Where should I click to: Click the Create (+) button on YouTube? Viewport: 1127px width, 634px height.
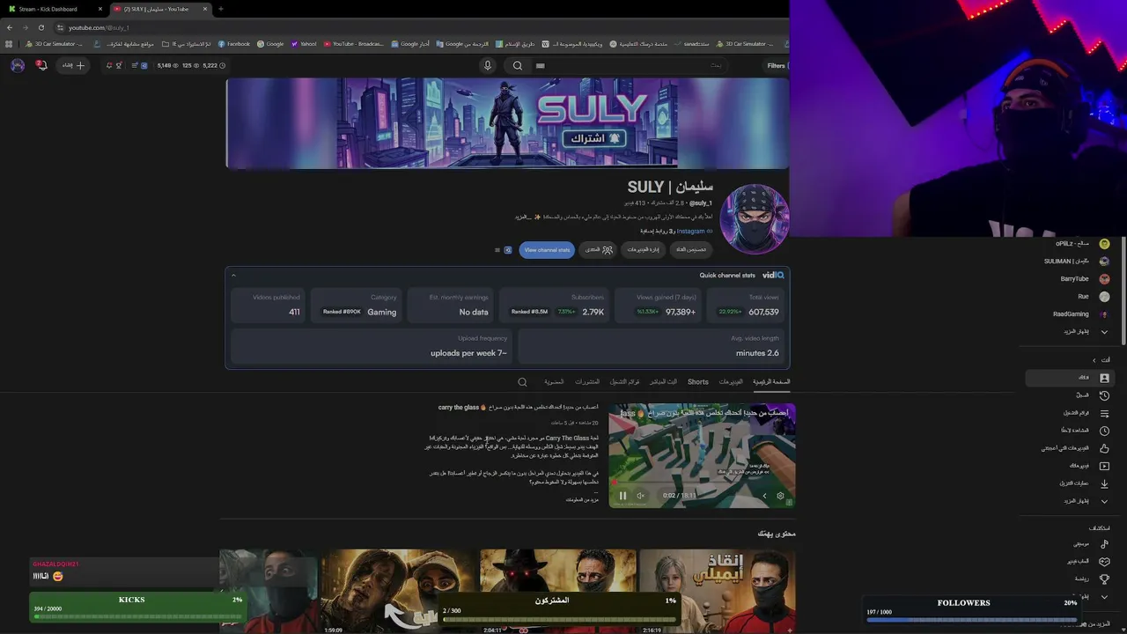coord(73,65)
